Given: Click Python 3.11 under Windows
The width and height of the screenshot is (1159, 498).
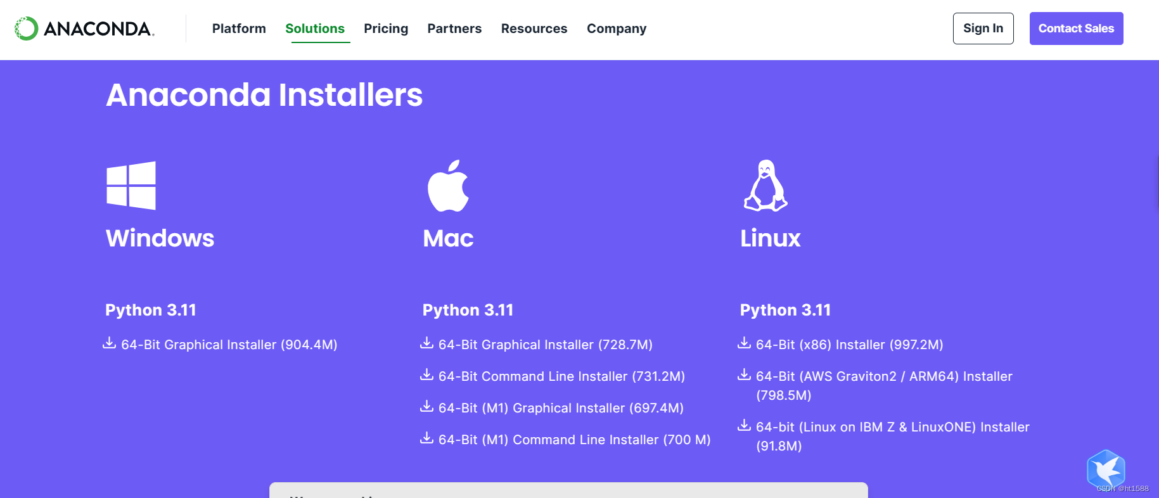Looking at the screenshot, I should [x=151, y=310].
